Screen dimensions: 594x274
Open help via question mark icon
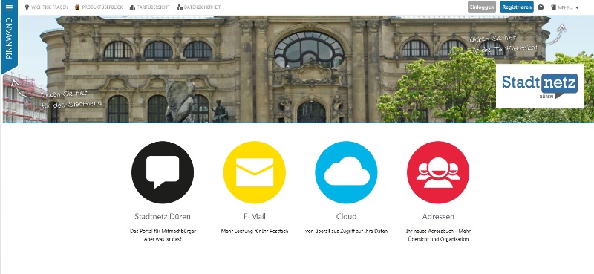[541, 7]
